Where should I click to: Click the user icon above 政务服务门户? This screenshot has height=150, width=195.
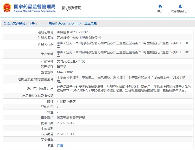click(x=180, y=6)
